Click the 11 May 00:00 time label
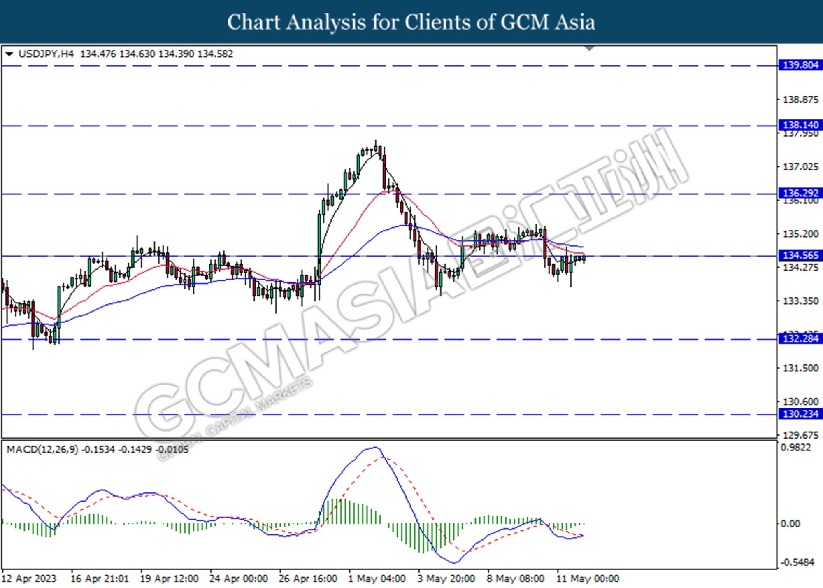The image size is (823, 588). [588, 579]
